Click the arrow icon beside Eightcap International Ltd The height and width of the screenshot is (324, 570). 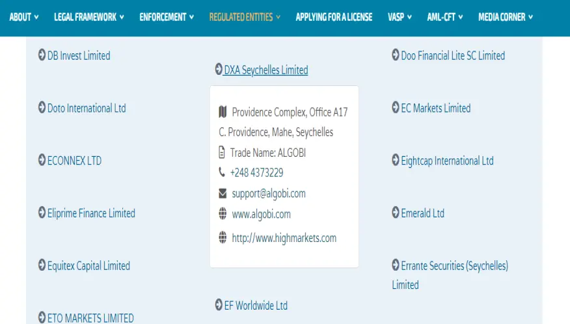tap(396, 160)
